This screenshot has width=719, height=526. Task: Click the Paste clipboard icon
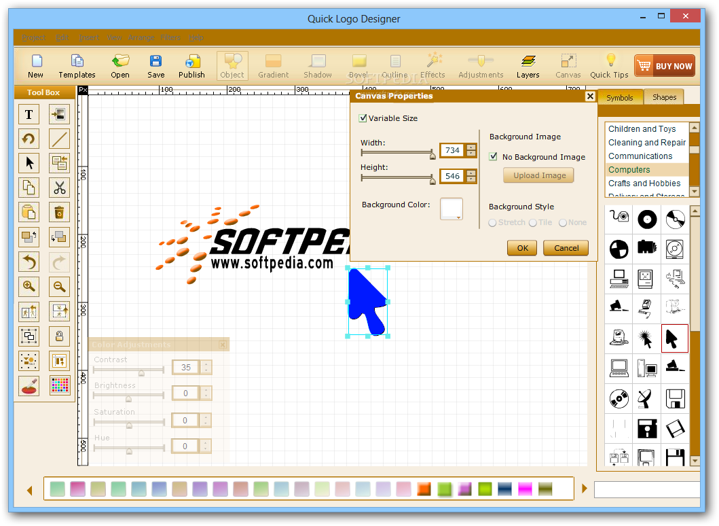pyautogui.click(x=29, y=213)
